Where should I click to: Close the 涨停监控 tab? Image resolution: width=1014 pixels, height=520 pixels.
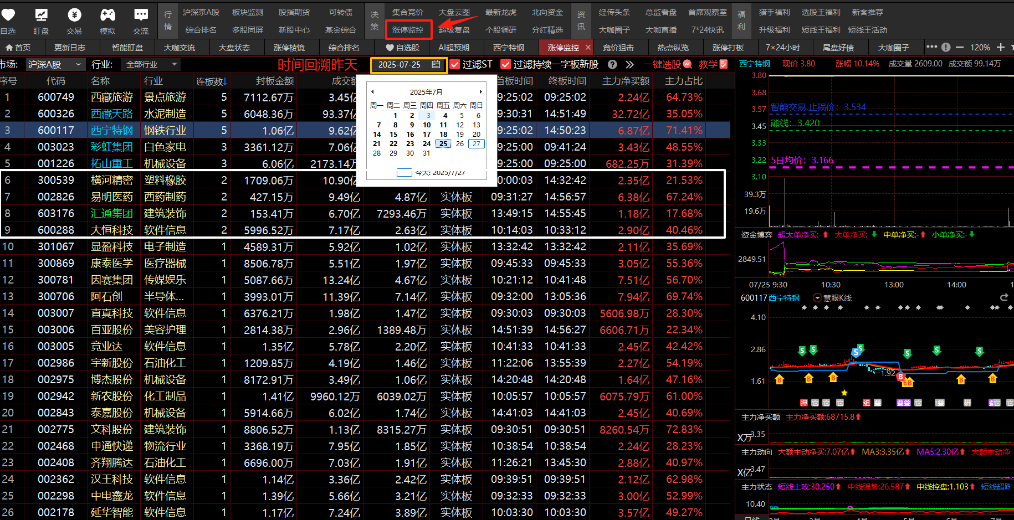click(588, 48)
